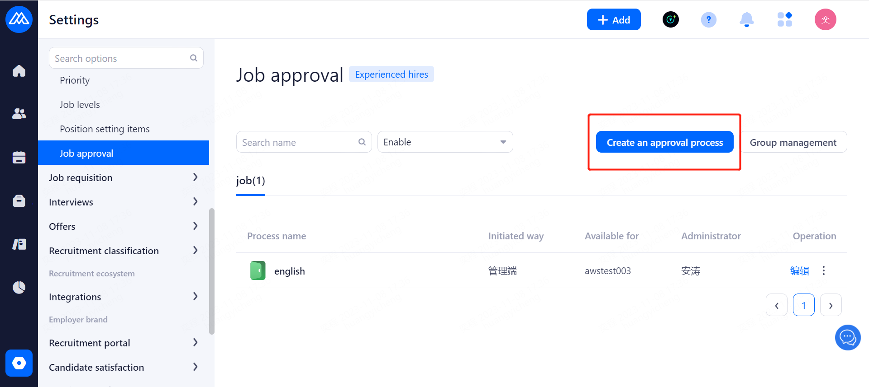869x387 pixels.
Task: Open the calendar icon in left sidebar
Action: 19,157
